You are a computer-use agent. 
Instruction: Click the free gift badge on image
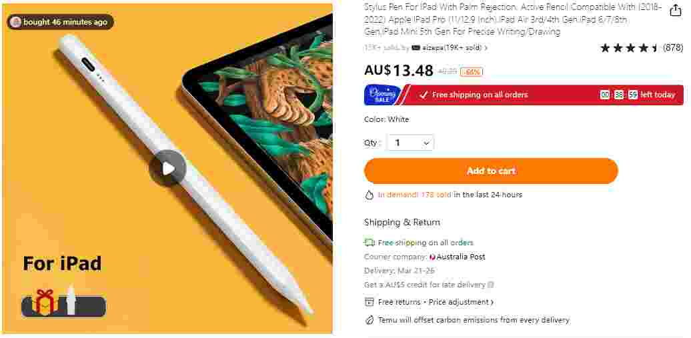[x=63, y=303]
